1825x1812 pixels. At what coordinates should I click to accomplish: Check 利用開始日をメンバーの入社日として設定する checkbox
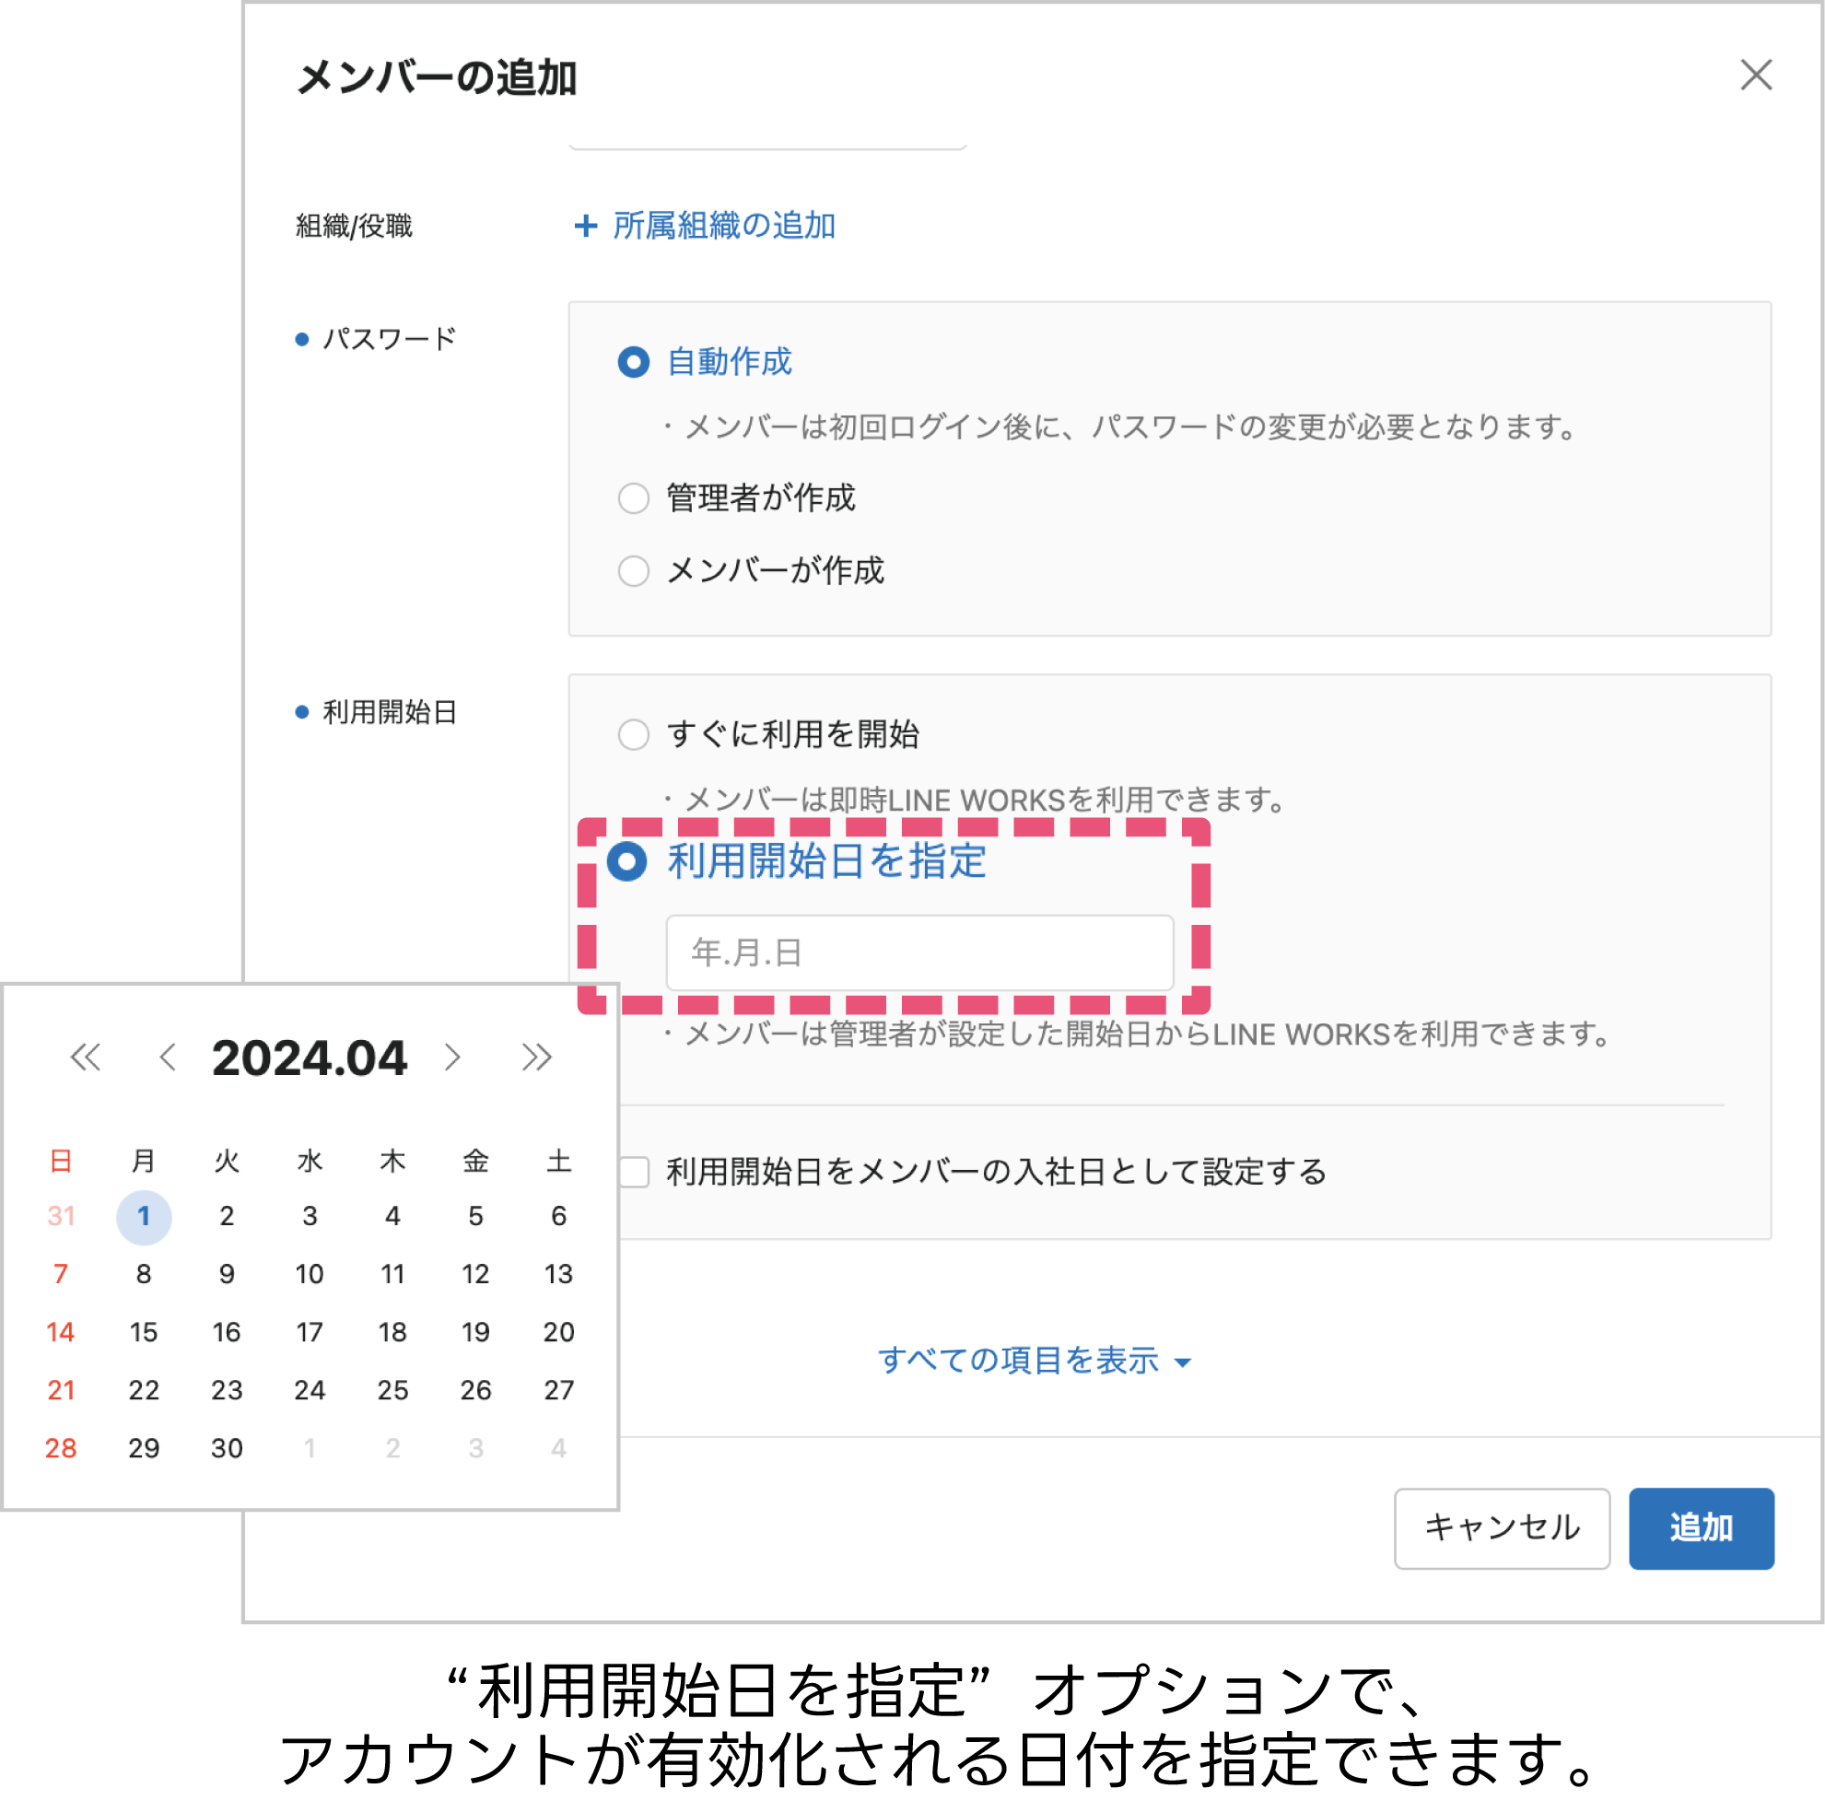click(x=634, y=1172)
